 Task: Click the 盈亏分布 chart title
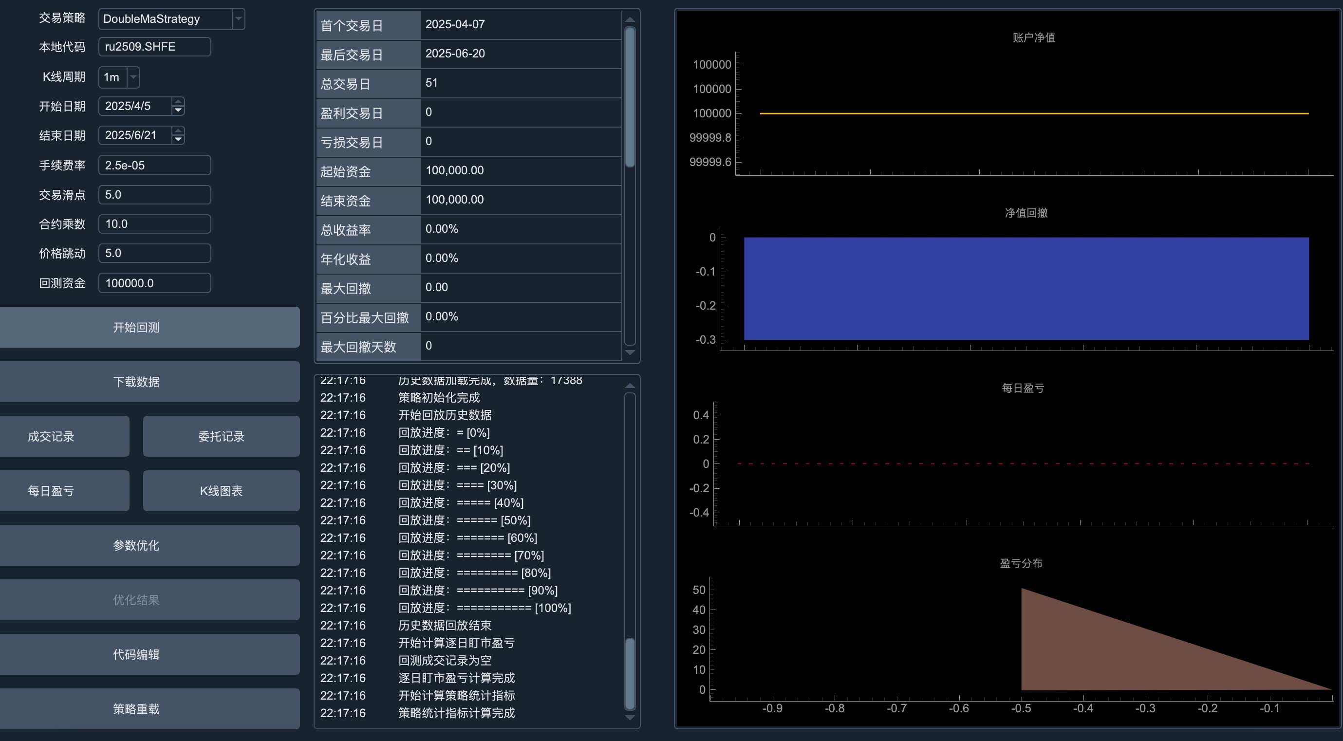pos(1021,563)
